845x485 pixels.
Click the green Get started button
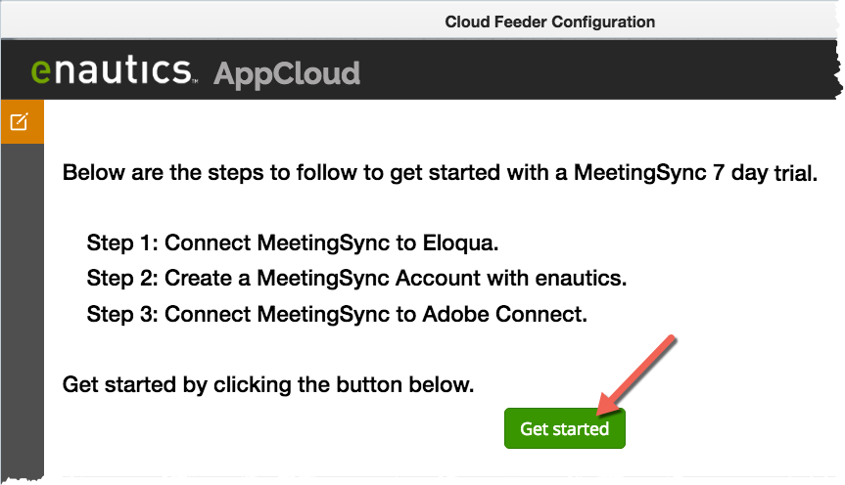(564, 428)
